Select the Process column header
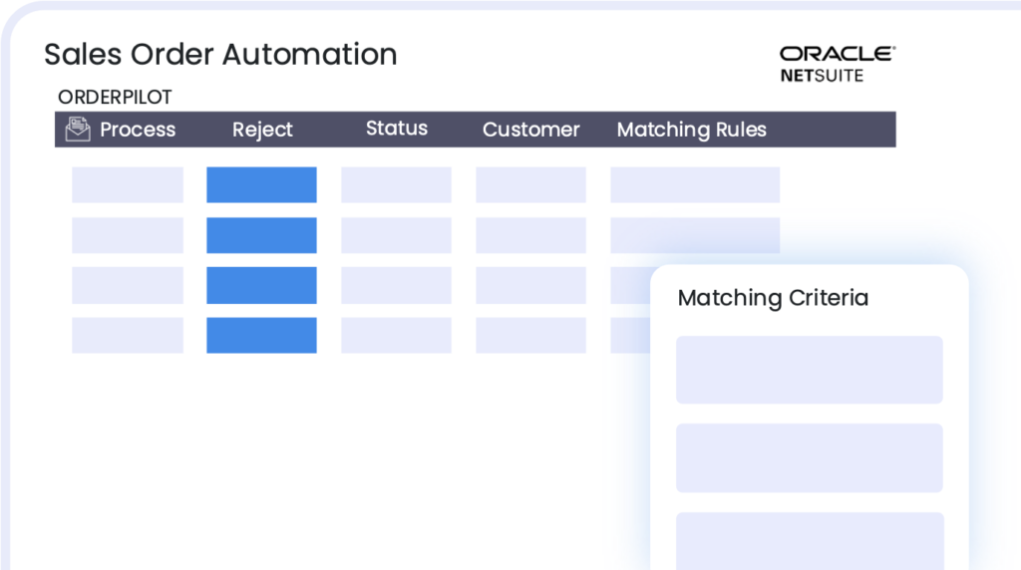 138,130
